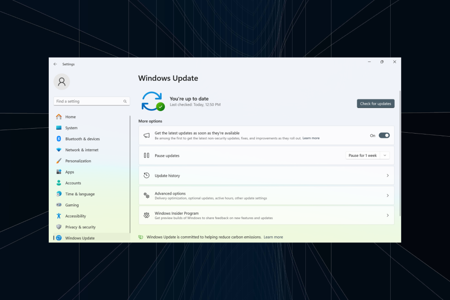Click Pause for 1 week button

[363, 155]
